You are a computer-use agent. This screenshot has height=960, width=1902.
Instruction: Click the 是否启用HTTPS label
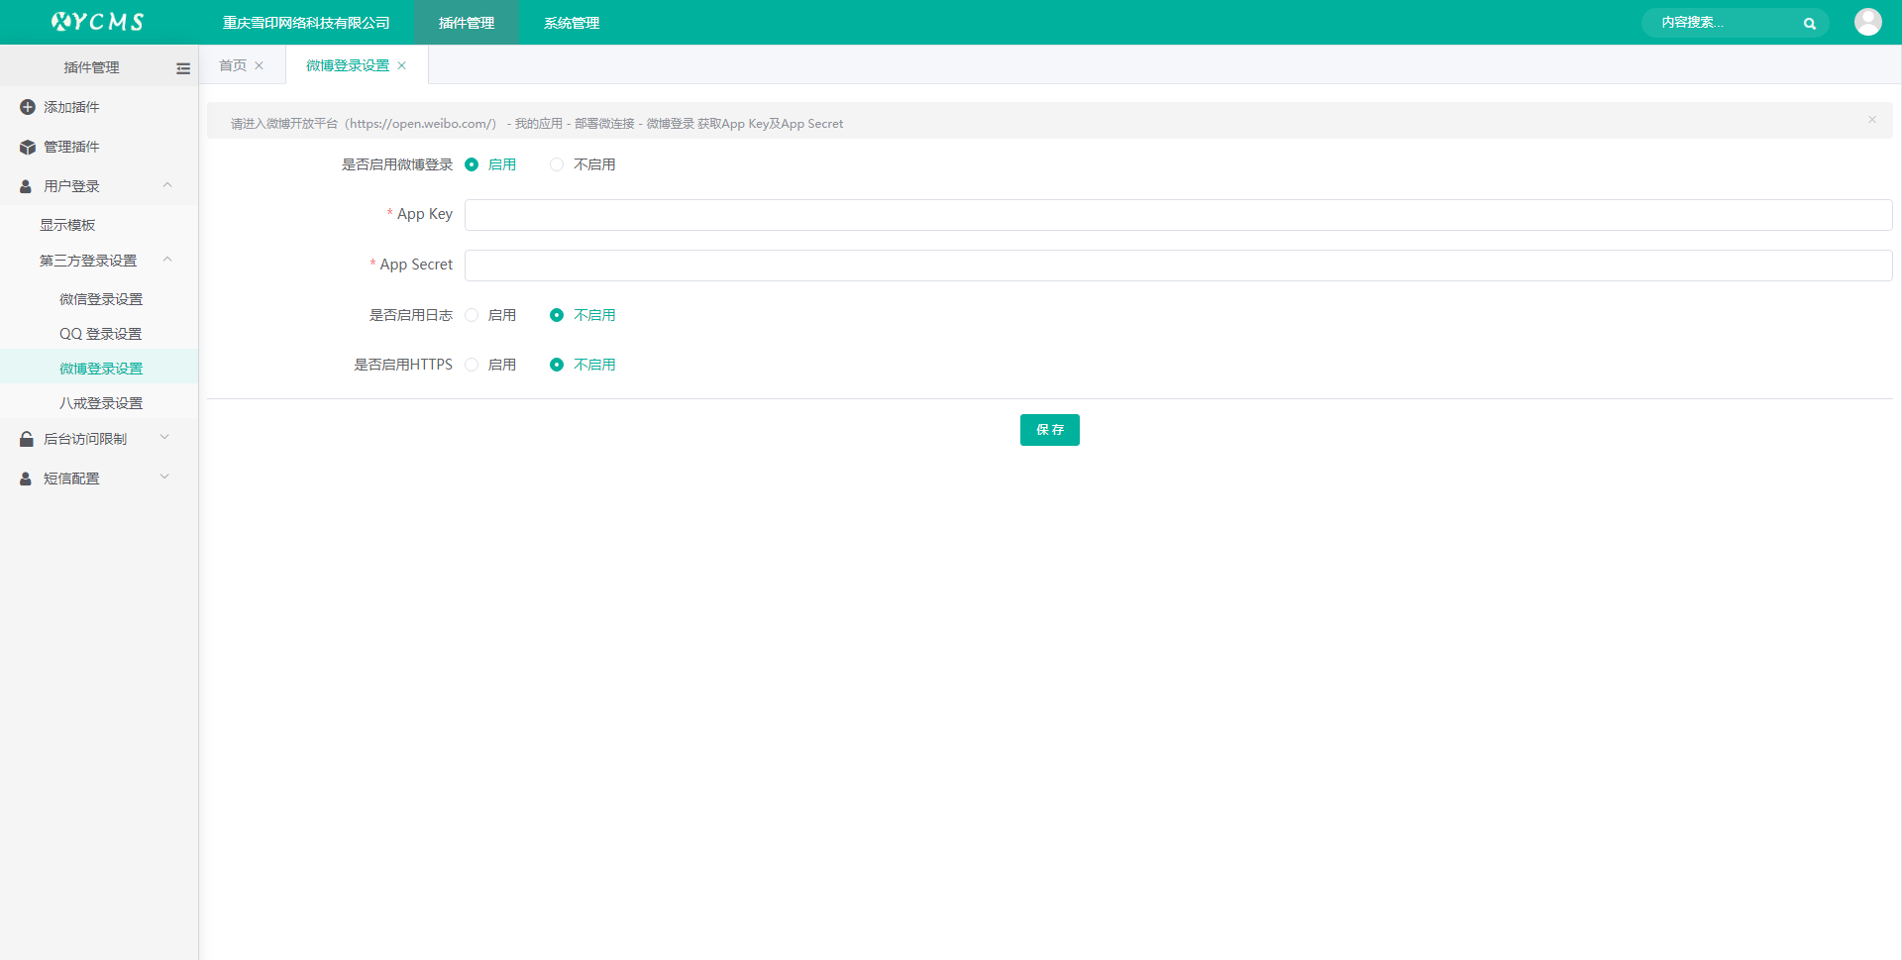[403, 365]
